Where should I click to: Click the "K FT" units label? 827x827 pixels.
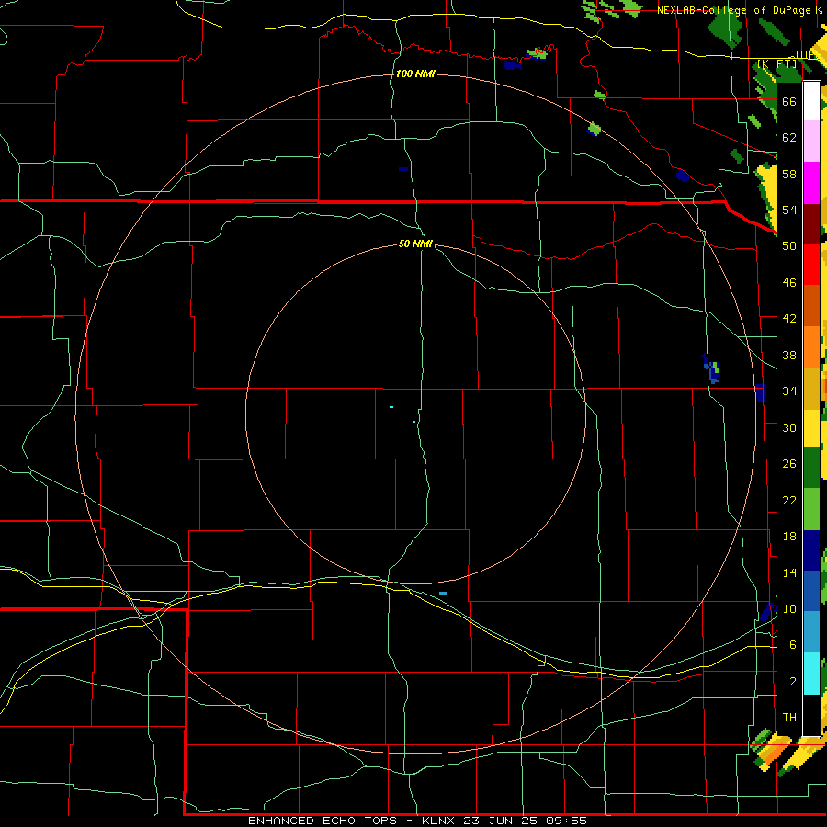click(x=778, y=64)
